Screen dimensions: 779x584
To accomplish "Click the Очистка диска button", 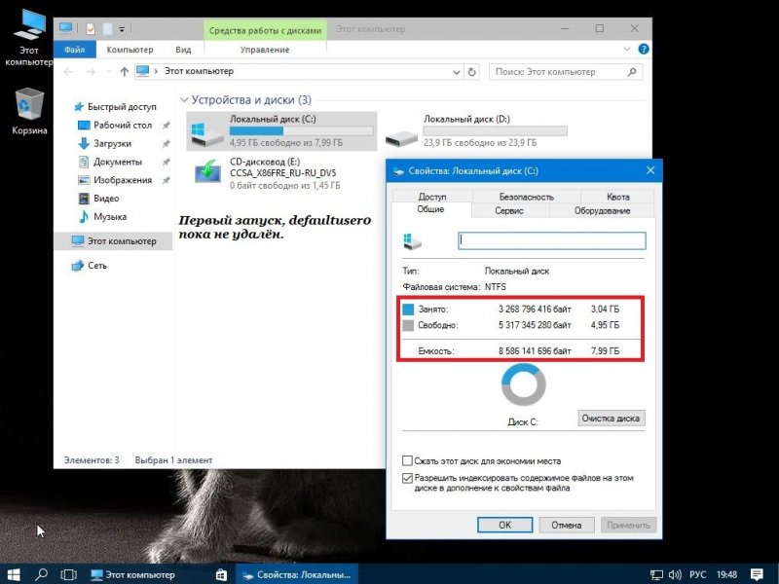I will [612, 419].
